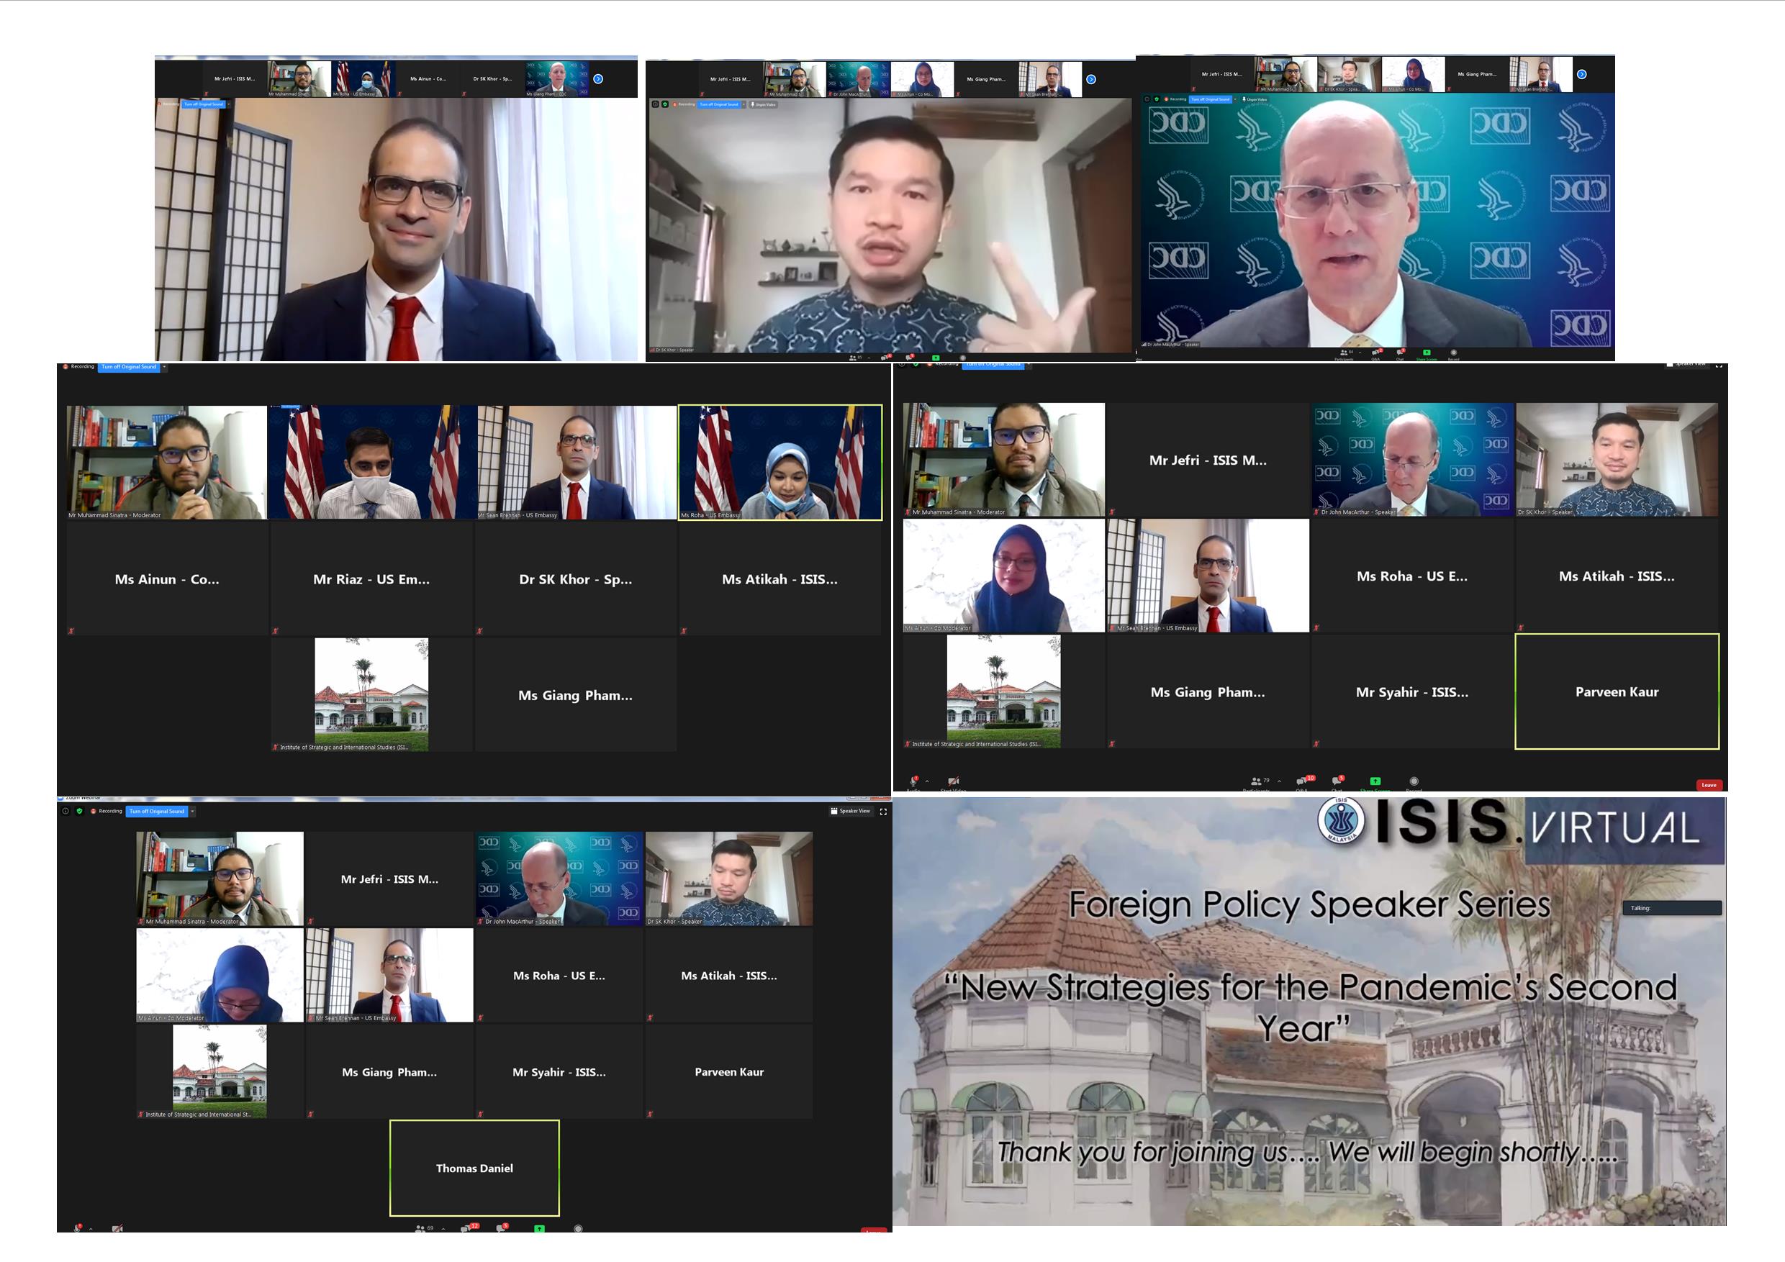This screenshot has height=1262, width=1785.
Task: Click the red Leave button
Action: (x=1709, y=785)
